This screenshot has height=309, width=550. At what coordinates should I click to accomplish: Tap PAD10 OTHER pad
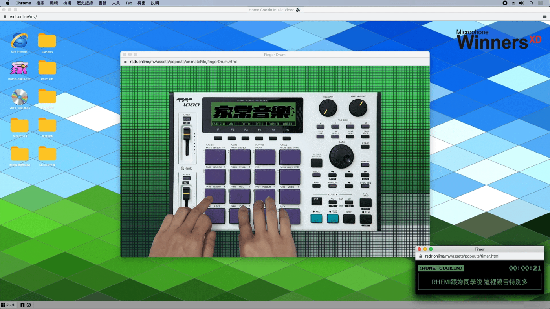pos(240,177)
